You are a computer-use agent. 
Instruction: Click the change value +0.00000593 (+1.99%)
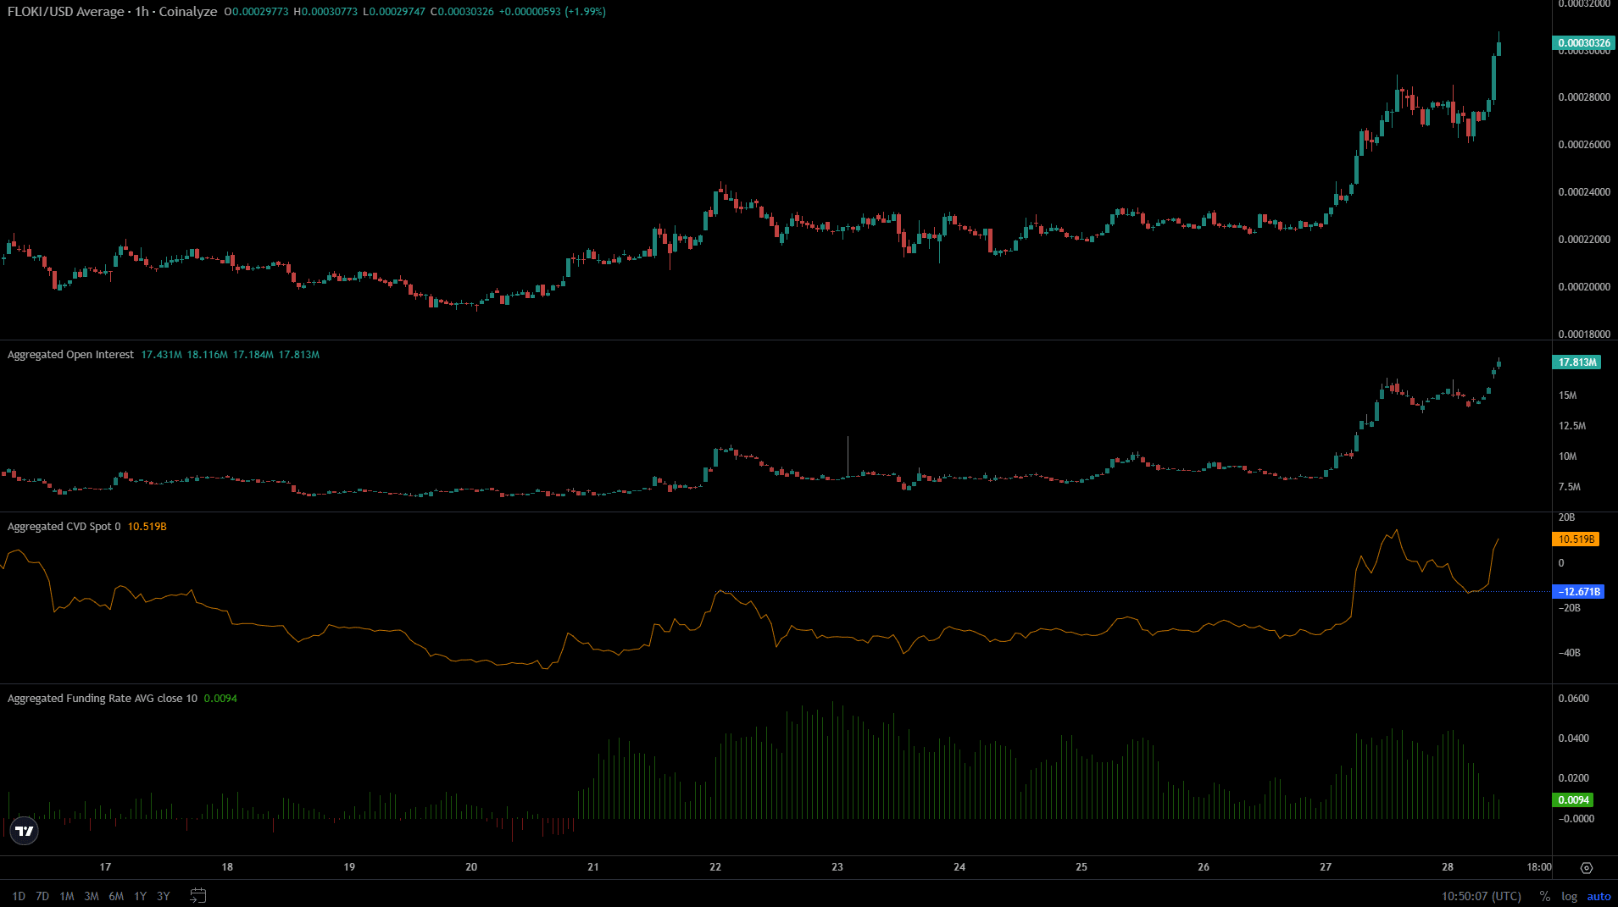coord(553,12)
